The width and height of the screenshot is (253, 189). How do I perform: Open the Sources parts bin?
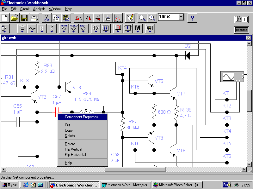[22, 29]
